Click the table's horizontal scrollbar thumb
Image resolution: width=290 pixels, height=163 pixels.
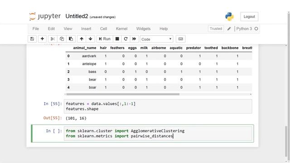click(x=123, y=94)
